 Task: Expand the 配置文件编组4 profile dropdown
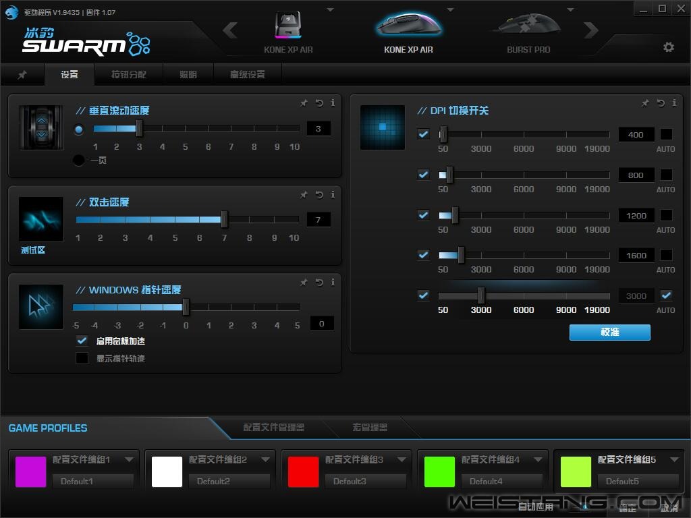pos(538,459)
